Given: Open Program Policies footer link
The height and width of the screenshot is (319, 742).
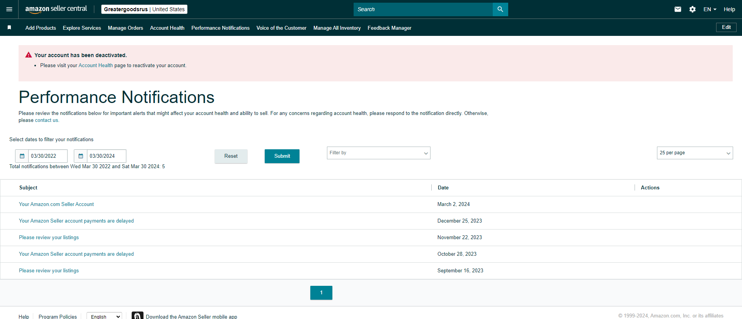Looking at the screenshot, I should click(x=58, y=317).
